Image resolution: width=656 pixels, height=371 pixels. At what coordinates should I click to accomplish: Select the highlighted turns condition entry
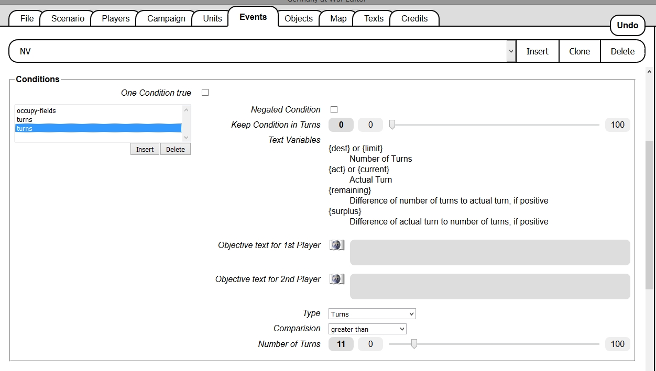[99, 128]
